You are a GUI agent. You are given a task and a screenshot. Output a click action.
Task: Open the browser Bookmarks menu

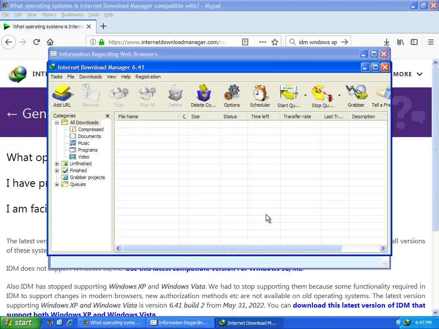click(x=72, y=15)
